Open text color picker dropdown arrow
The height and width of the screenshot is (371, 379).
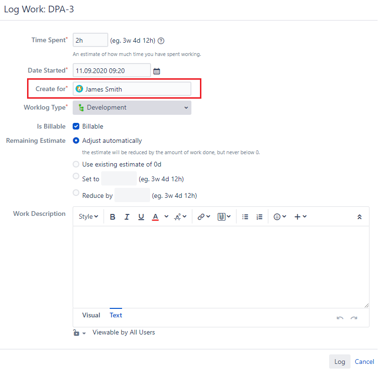click(166, 216)
